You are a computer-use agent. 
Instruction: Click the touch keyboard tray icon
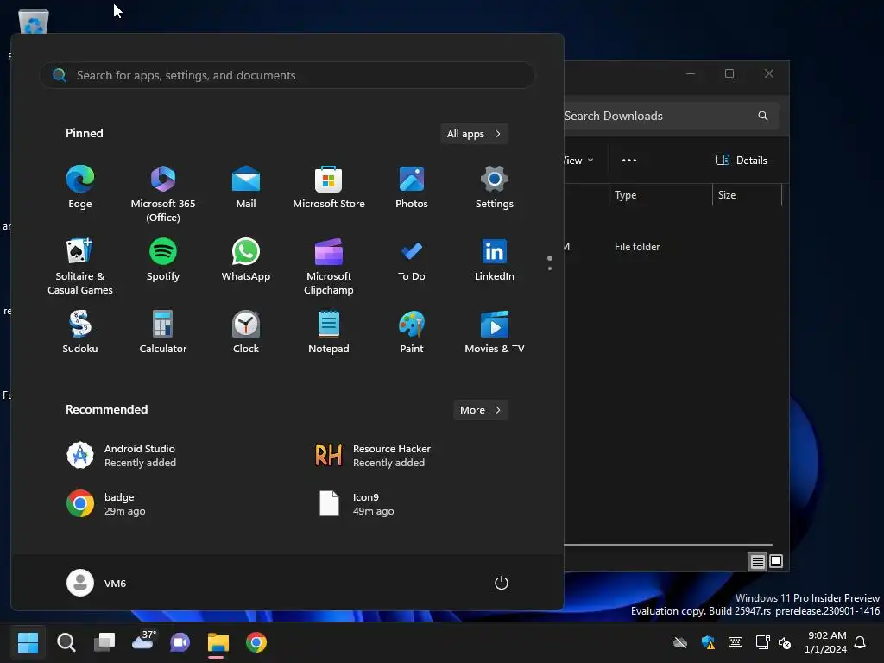coord(736,642)
